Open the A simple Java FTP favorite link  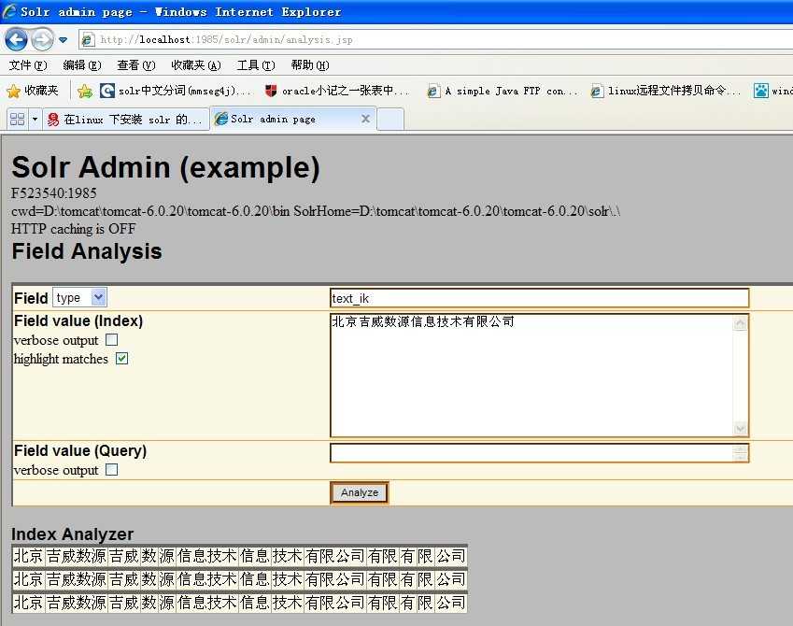(x=503, y=91)
